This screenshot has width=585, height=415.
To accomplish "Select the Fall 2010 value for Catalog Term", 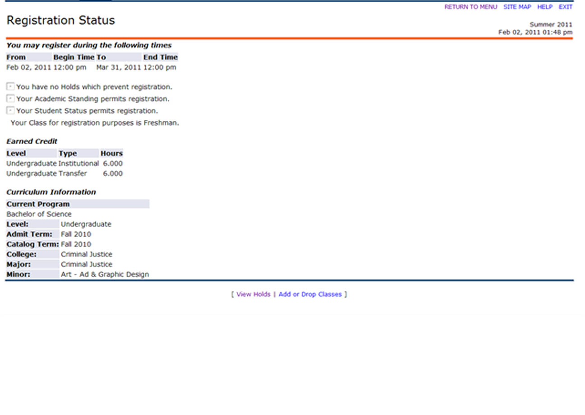I will tap(76, 244).
